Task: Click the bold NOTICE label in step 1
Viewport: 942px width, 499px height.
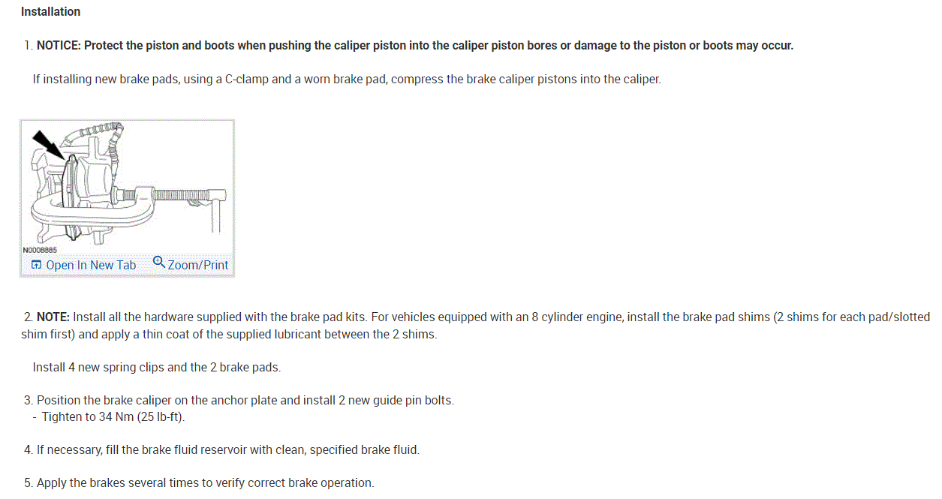Action: (x=59, y=46)
